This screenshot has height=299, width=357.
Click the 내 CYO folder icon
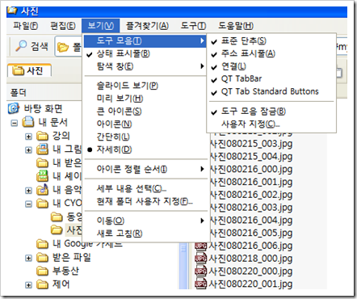[42, 204]
